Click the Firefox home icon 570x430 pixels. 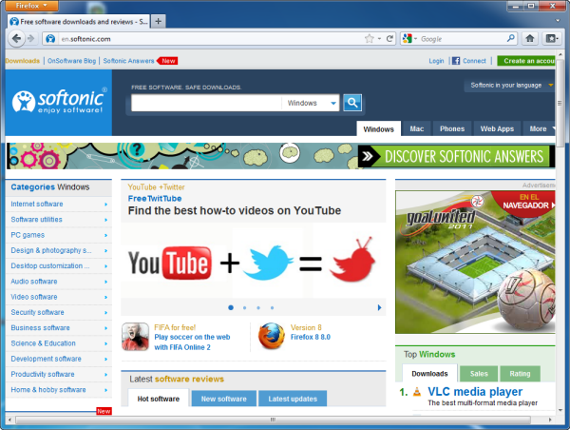click(x=530, y=39)
